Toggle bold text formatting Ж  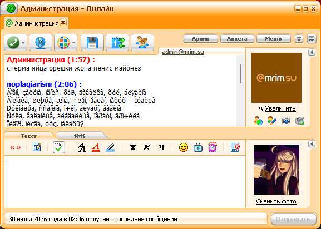(133, 147)
